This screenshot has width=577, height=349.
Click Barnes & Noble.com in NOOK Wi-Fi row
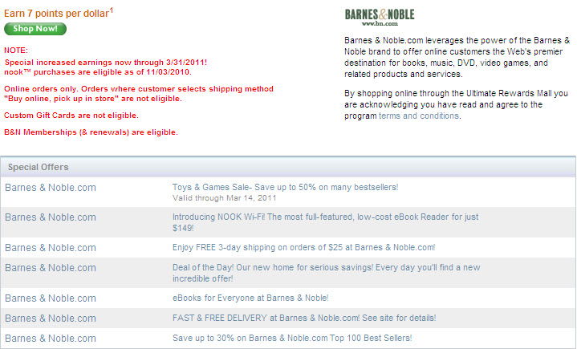[x=51, y=217]
